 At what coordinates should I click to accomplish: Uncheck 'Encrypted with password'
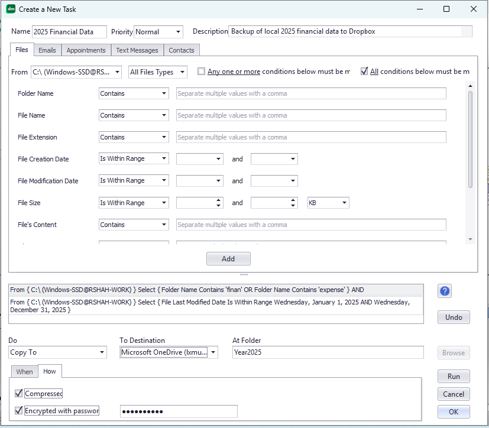tap(18, 411)
